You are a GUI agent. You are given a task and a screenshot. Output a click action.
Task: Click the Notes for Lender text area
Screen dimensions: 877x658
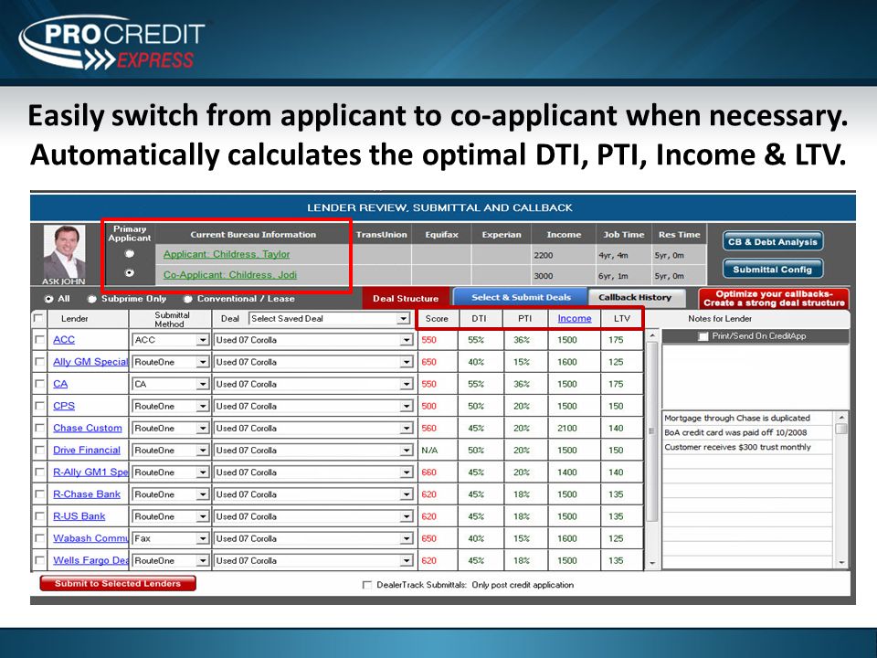coord(755,376)
